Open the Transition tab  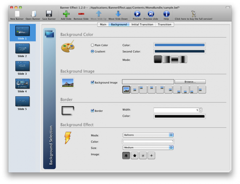coord(164,25)
